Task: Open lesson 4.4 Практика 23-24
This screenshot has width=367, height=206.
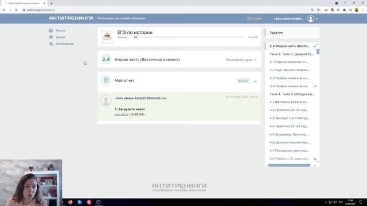Action: point(289,126)
